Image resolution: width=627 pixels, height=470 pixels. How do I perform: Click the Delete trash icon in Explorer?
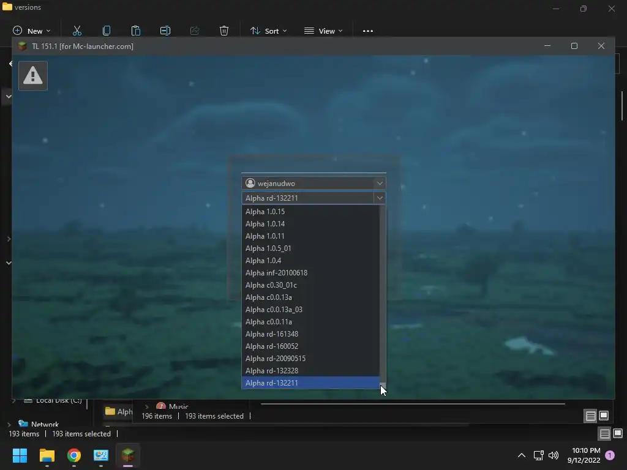pyautogui.click(x=224, y=31)
